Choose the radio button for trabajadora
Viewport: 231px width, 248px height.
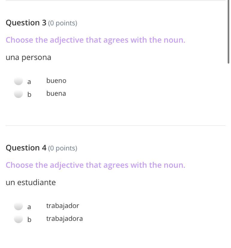(x=19, y=219)
